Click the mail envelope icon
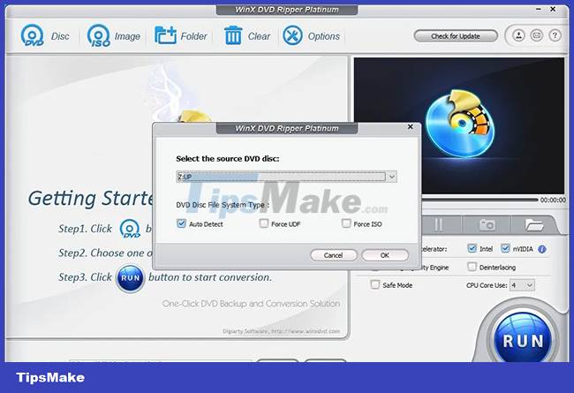The width and height of the screenshot is (574, 393). point(537,35)
